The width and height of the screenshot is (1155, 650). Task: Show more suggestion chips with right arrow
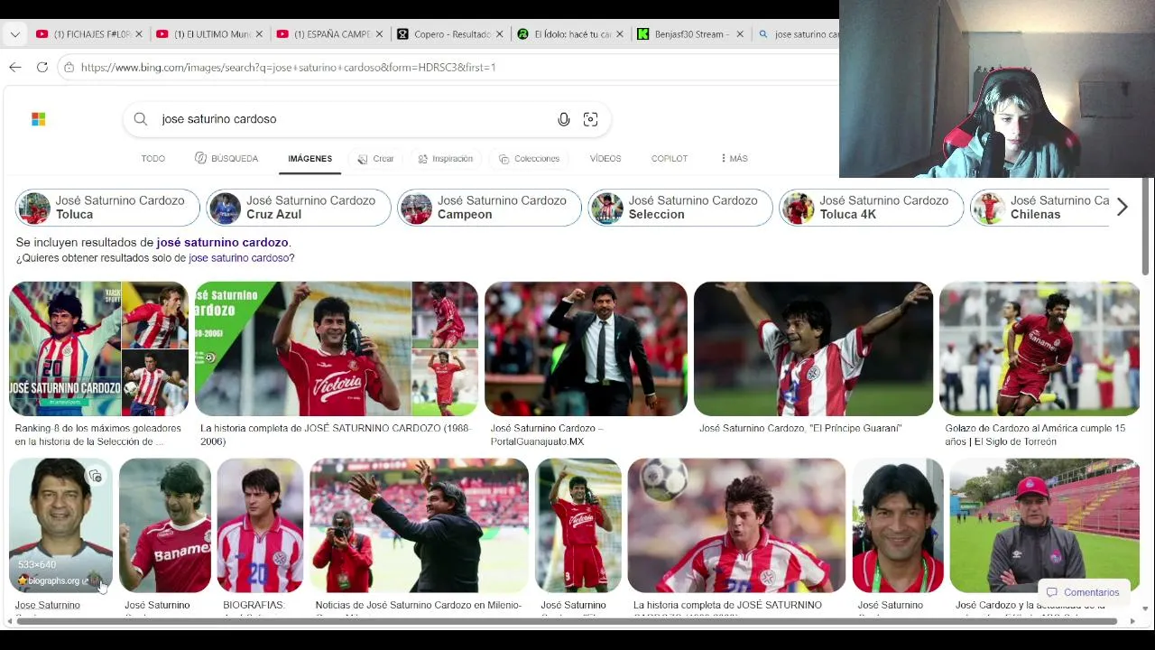1122,208
